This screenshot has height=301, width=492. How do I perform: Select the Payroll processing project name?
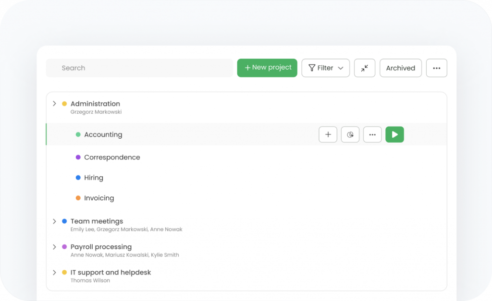coord(101,247)
